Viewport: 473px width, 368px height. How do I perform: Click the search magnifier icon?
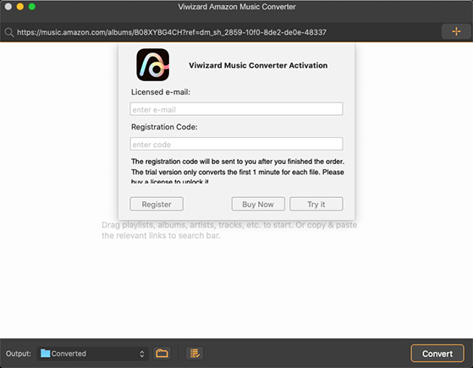click(9, 32)
